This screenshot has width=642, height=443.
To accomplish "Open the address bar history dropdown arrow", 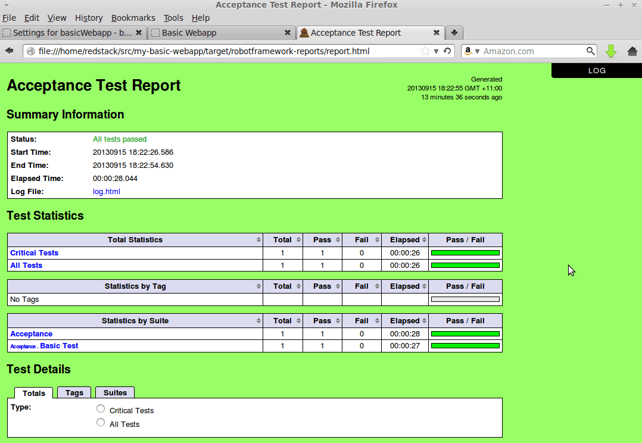I will coord(436,51).
